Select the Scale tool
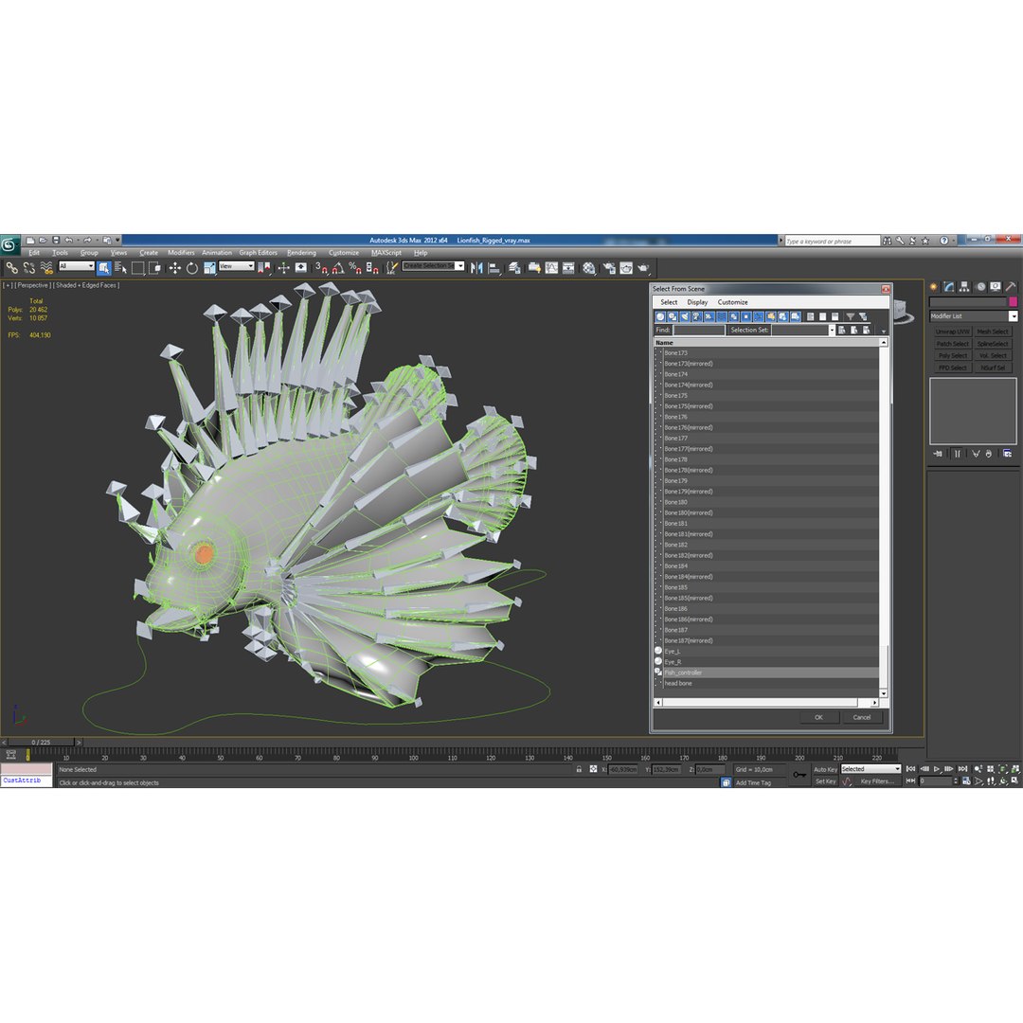Screen dimensions: 1023x1023 pos(209,267)
